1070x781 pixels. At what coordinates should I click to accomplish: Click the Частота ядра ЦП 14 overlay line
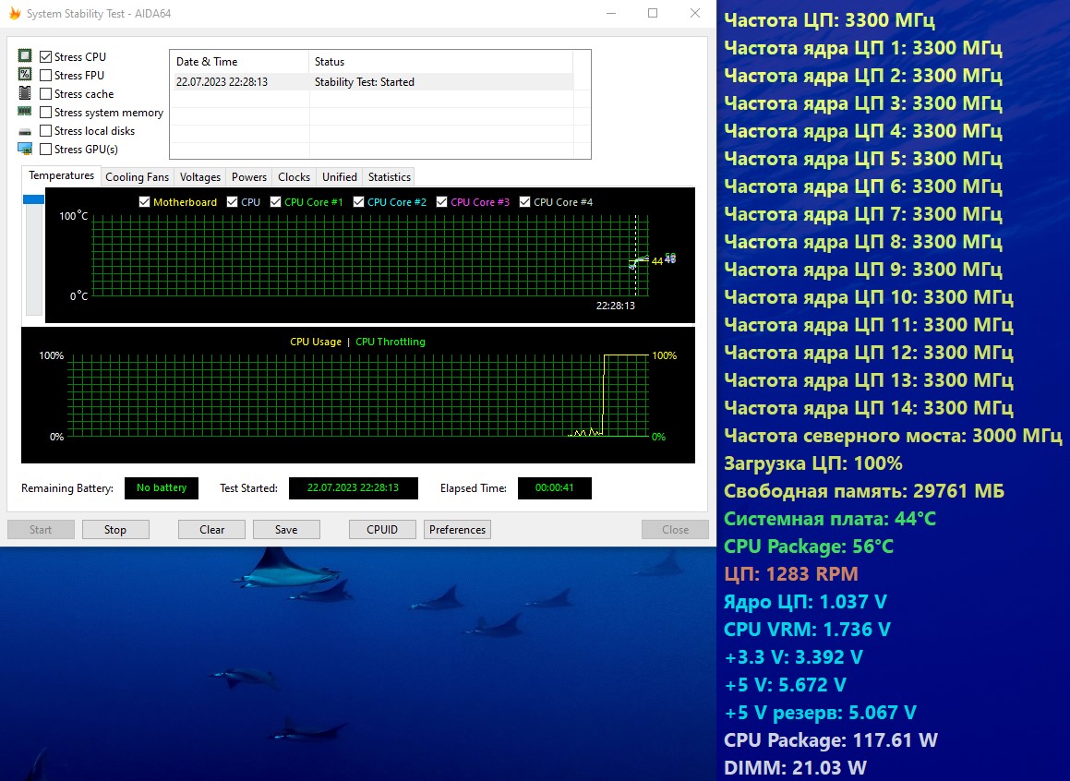pyautogui.click(x=868, y=407)
